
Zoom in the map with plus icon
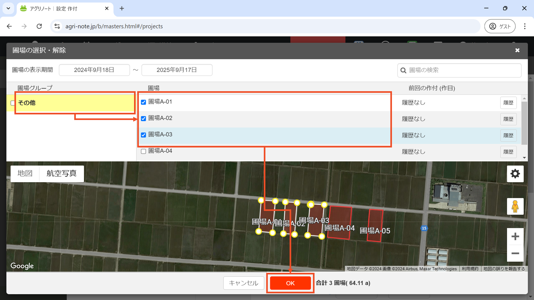pos(515,237)
